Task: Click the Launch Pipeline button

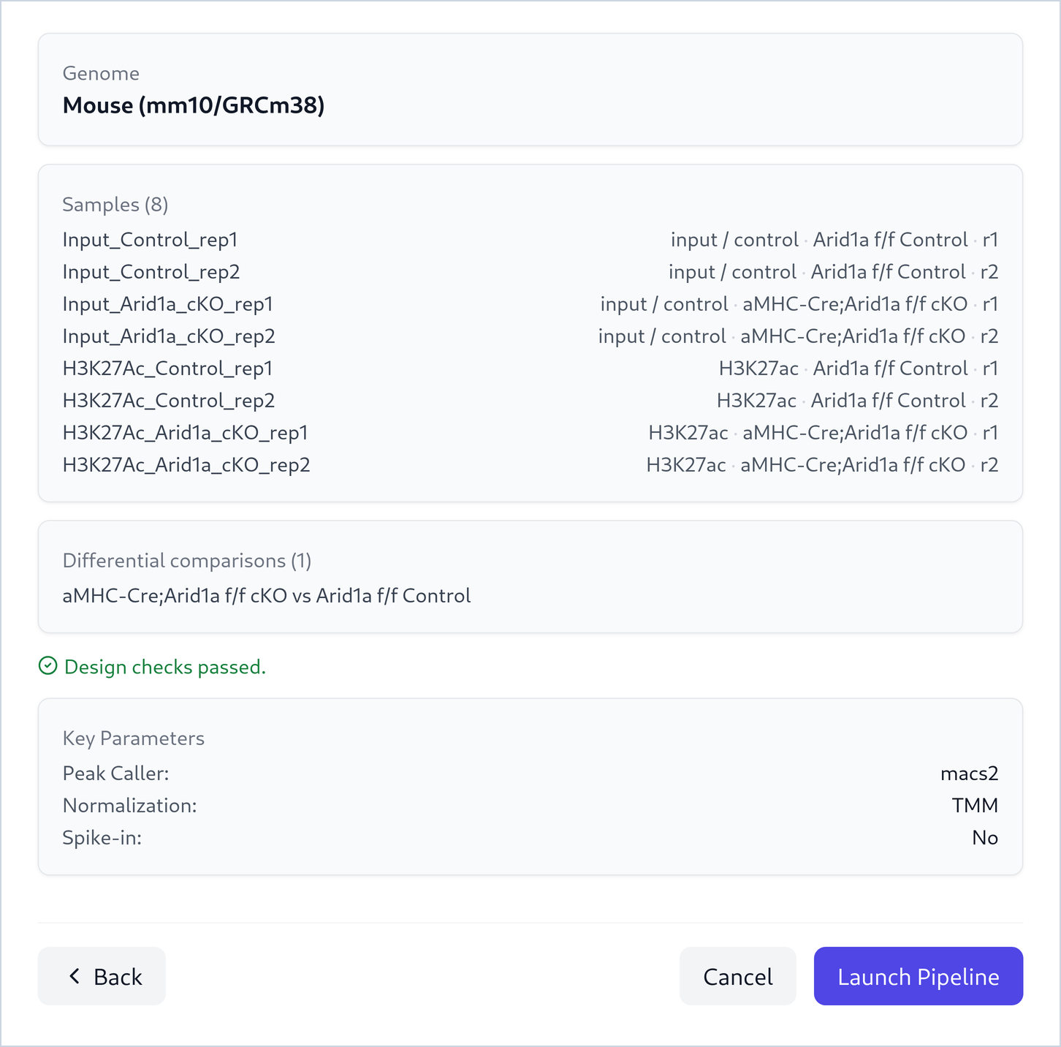Action: click(918, 976)
